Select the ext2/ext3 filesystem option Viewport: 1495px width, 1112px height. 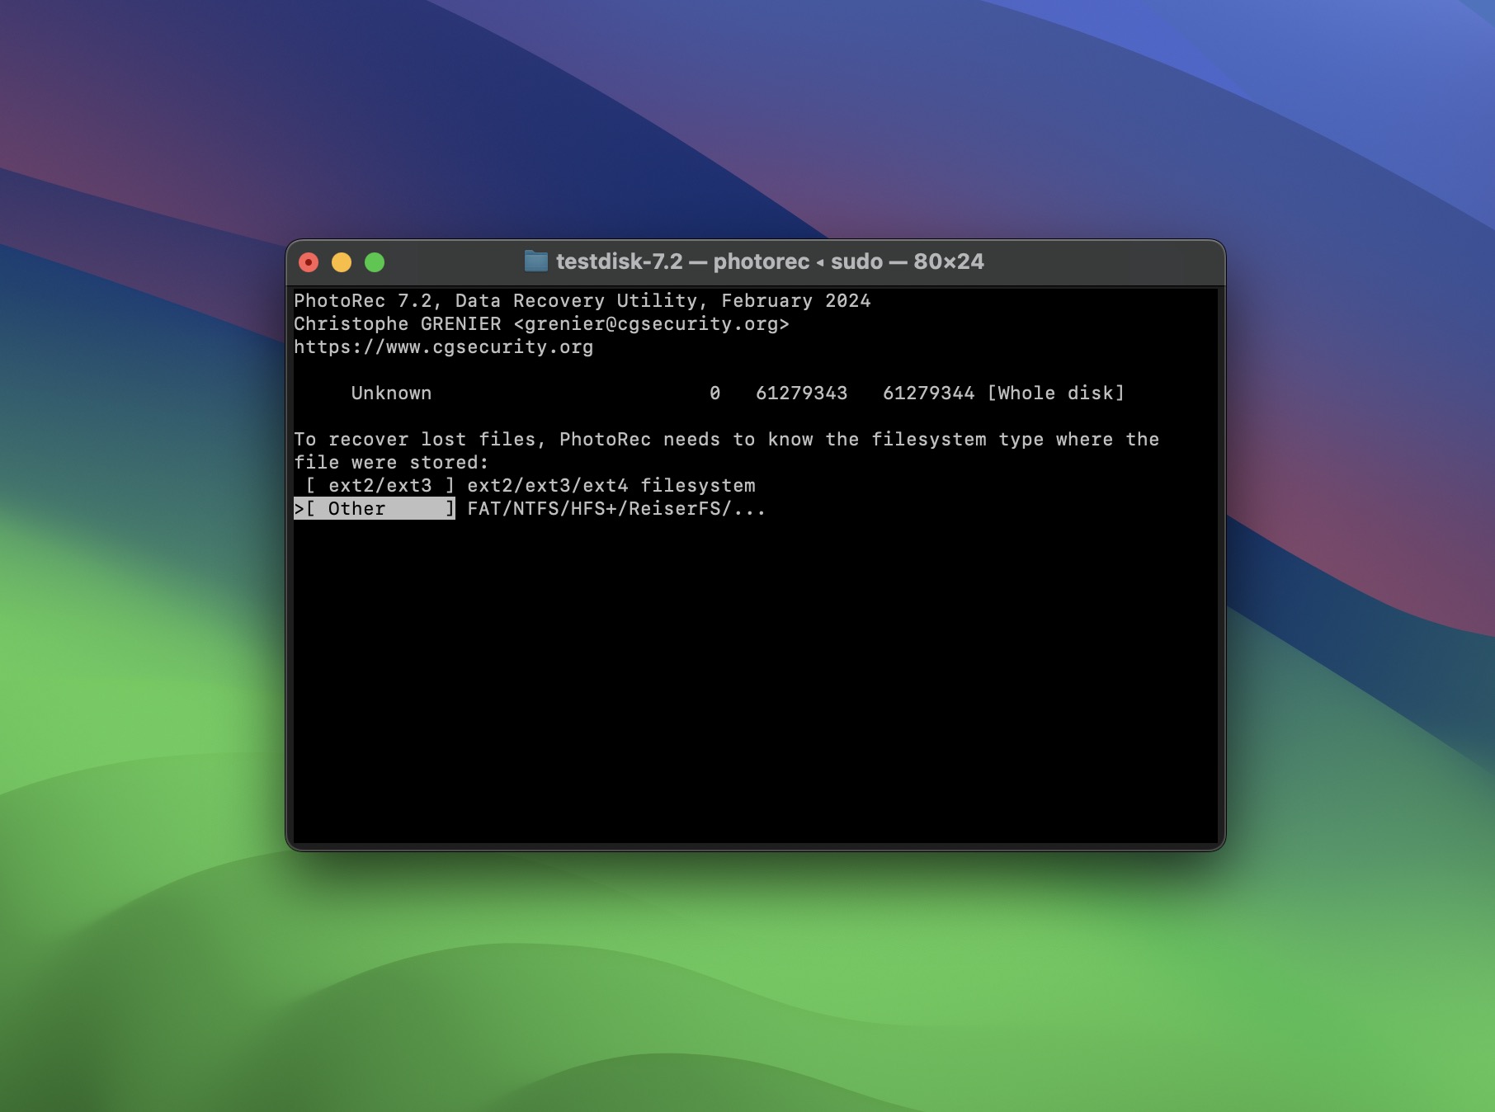[380, 486]
